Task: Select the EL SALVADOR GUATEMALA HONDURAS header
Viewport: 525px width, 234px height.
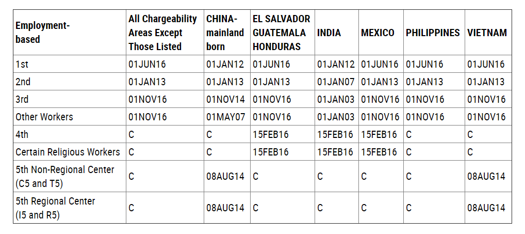Action: click(282, 33)
